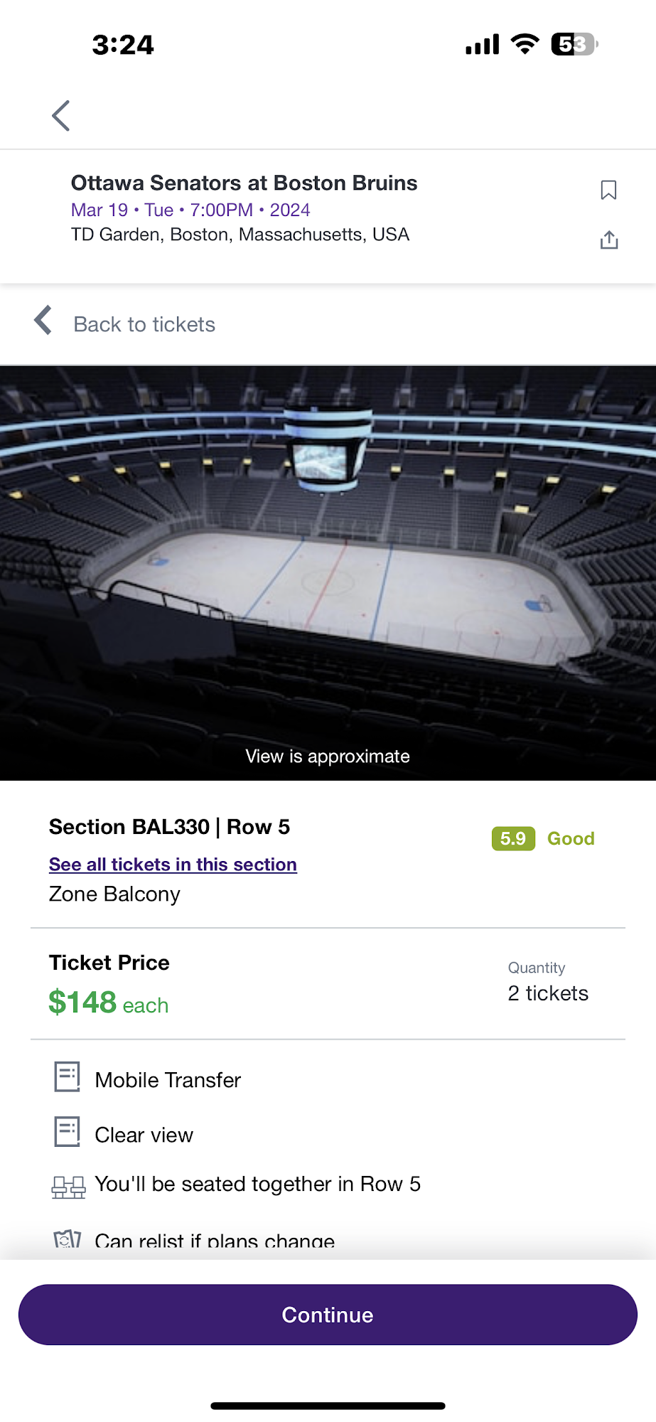Check the battery indicator in status bar

point(574,45)
